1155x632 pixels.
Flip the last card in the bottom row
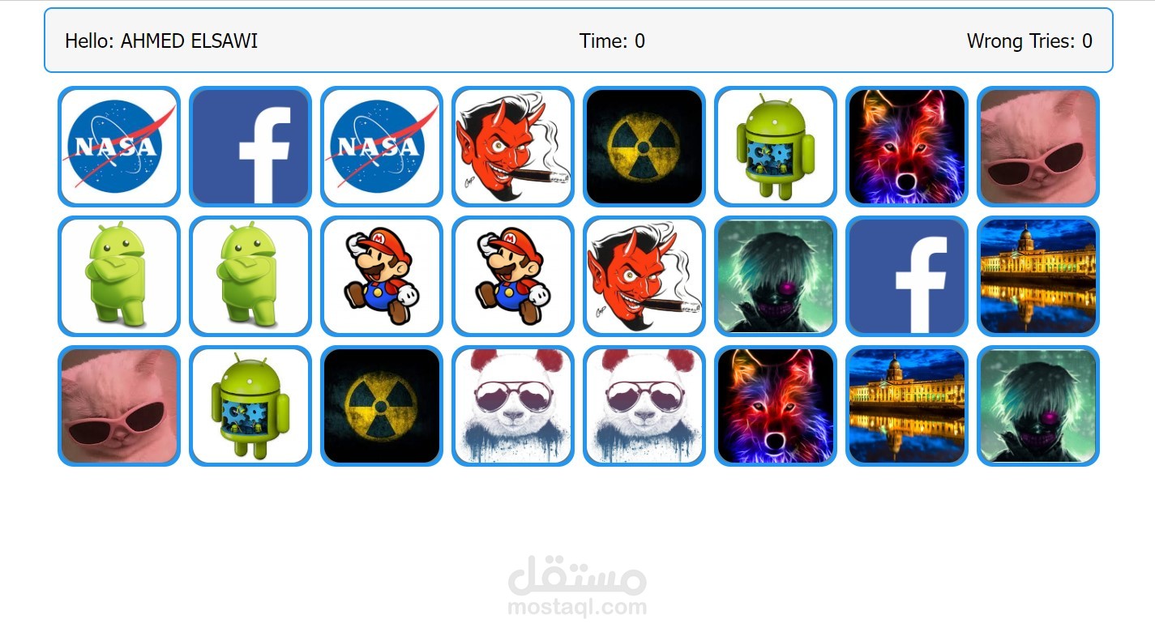(1038, 406)
